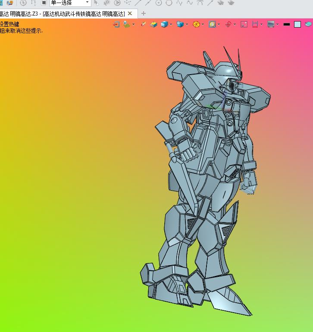Click the red exit arrow icon
The height and width of the screenshot is (332, 313).
(x=116, y=24)
